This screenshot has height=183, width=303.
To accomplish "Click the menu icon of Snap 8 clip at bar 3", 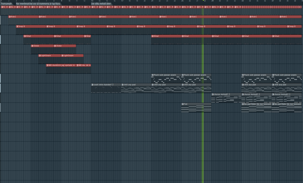I will tap(17, 26).
